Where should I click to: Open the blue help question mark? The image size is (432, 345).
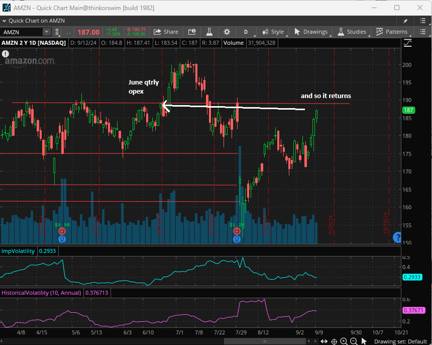pos(397,237)
